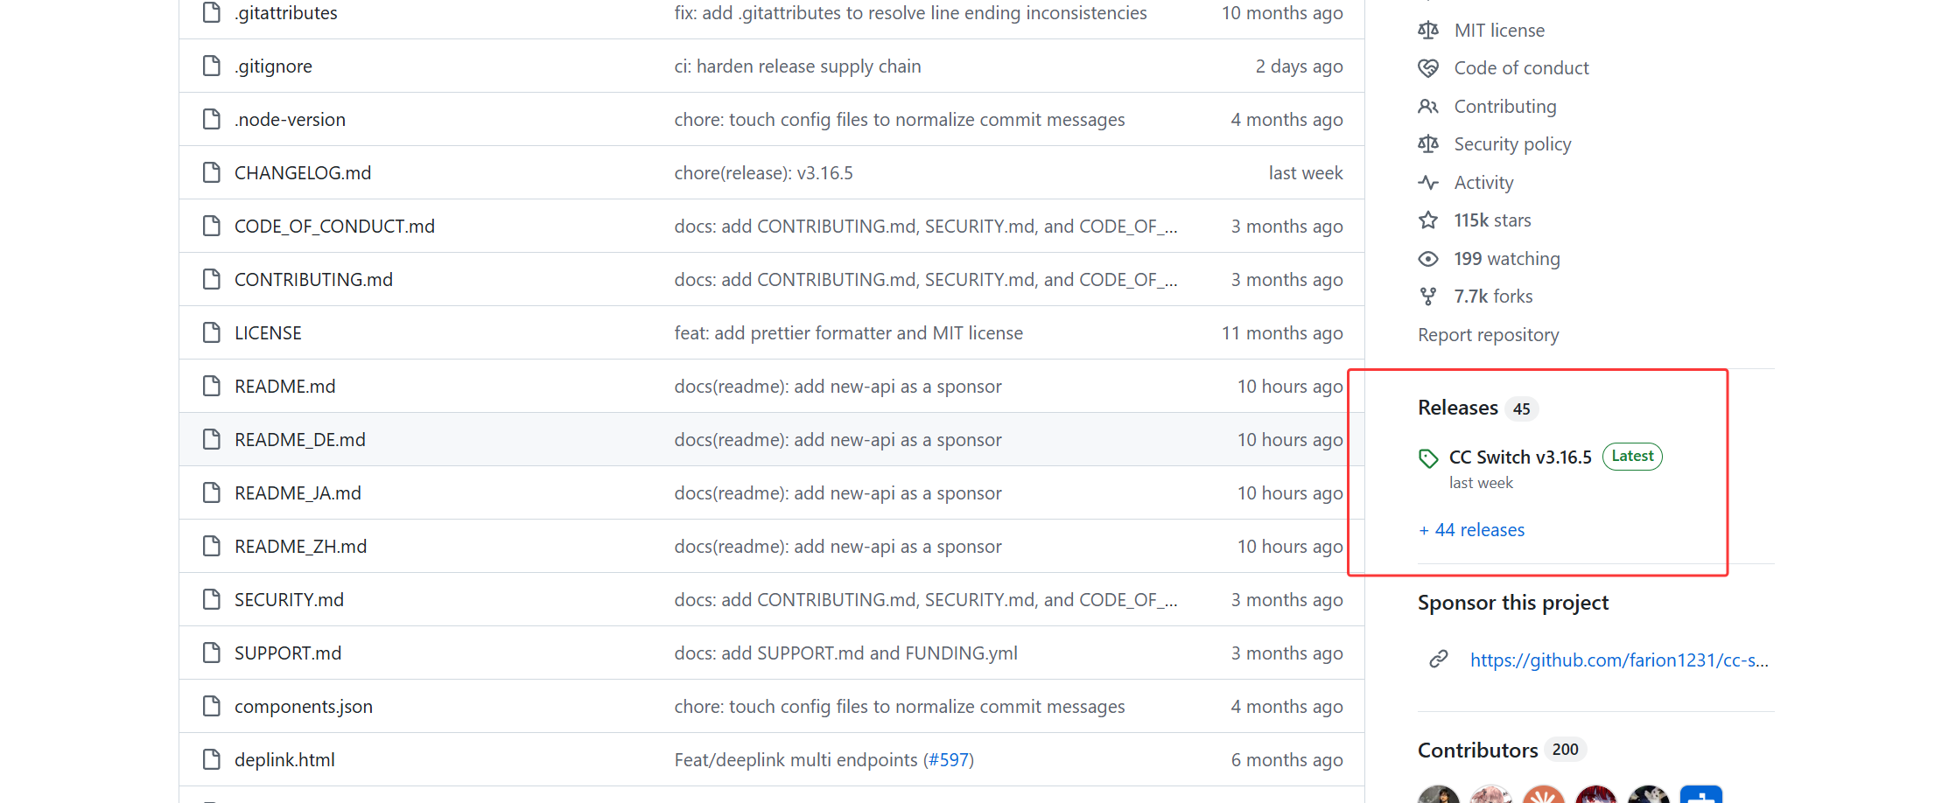This screenshot has width=1935, height=803.
Task: Open the LICENSE file
Action: pyautogui.click(x=268, y=332)
